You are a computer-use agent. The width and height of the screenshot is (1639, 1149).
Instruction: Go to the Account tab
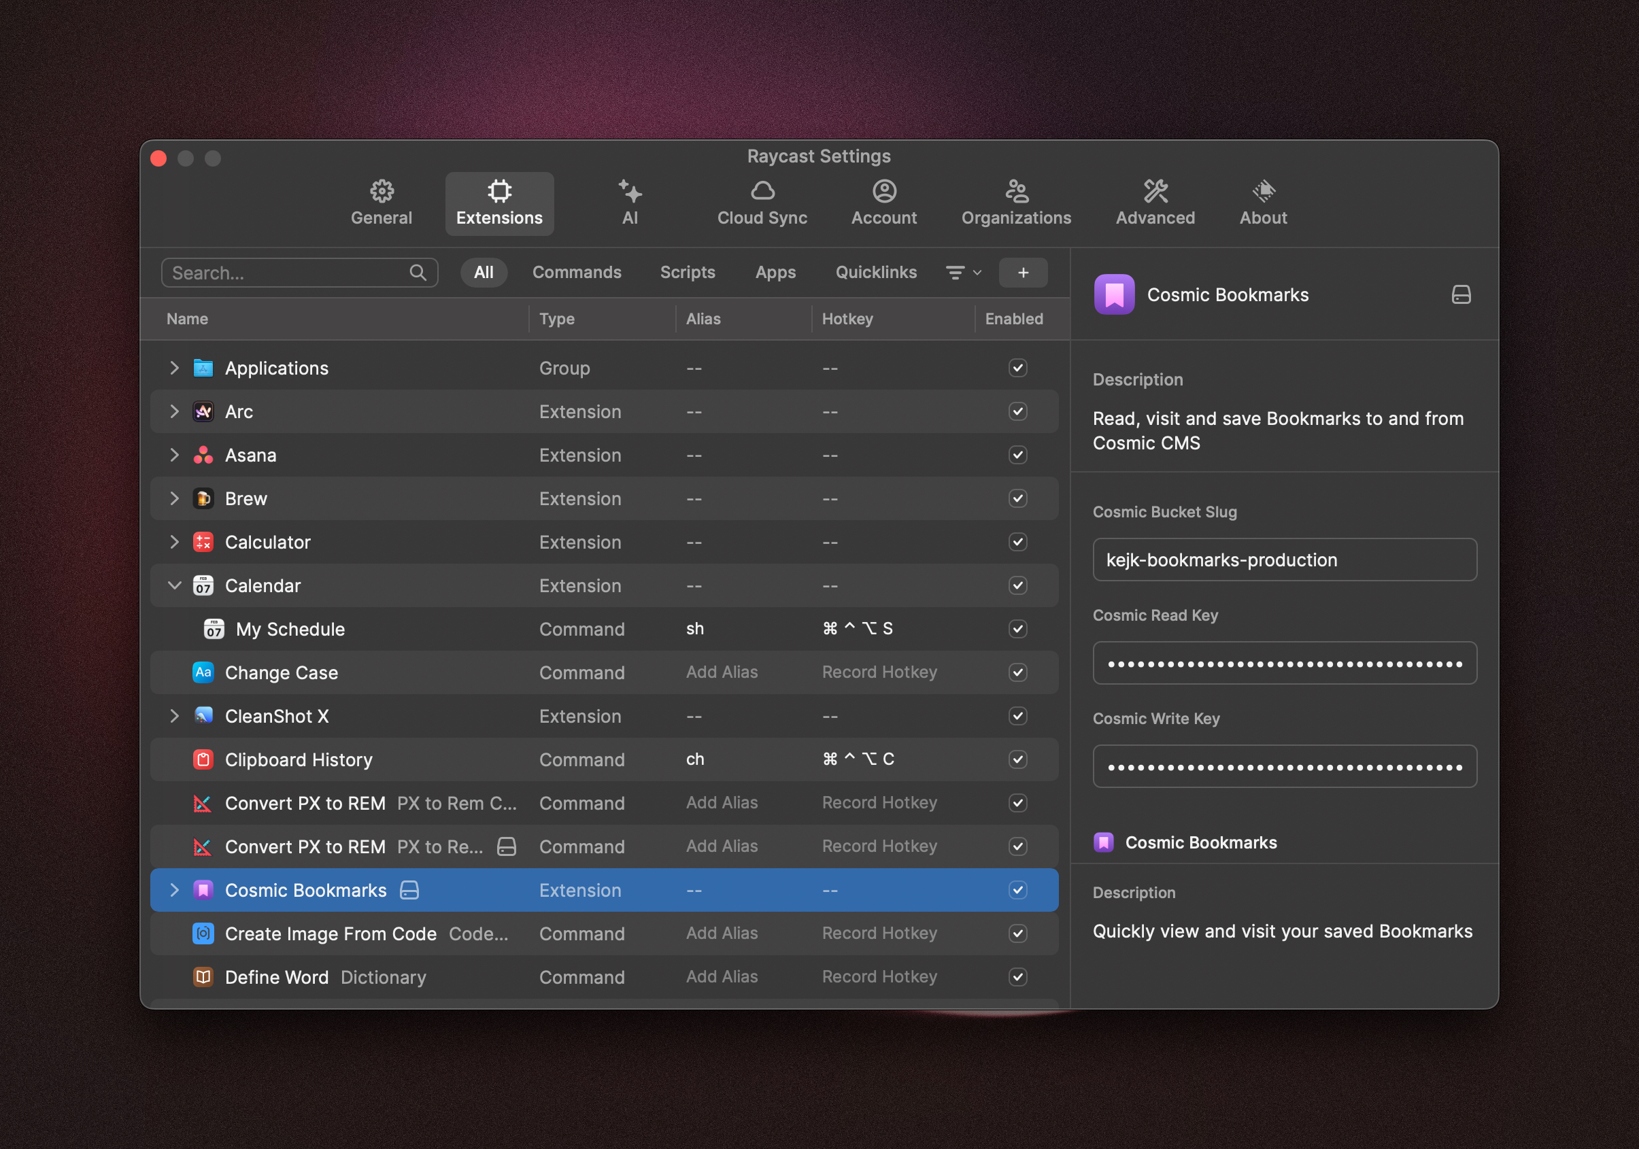(883, 203)
